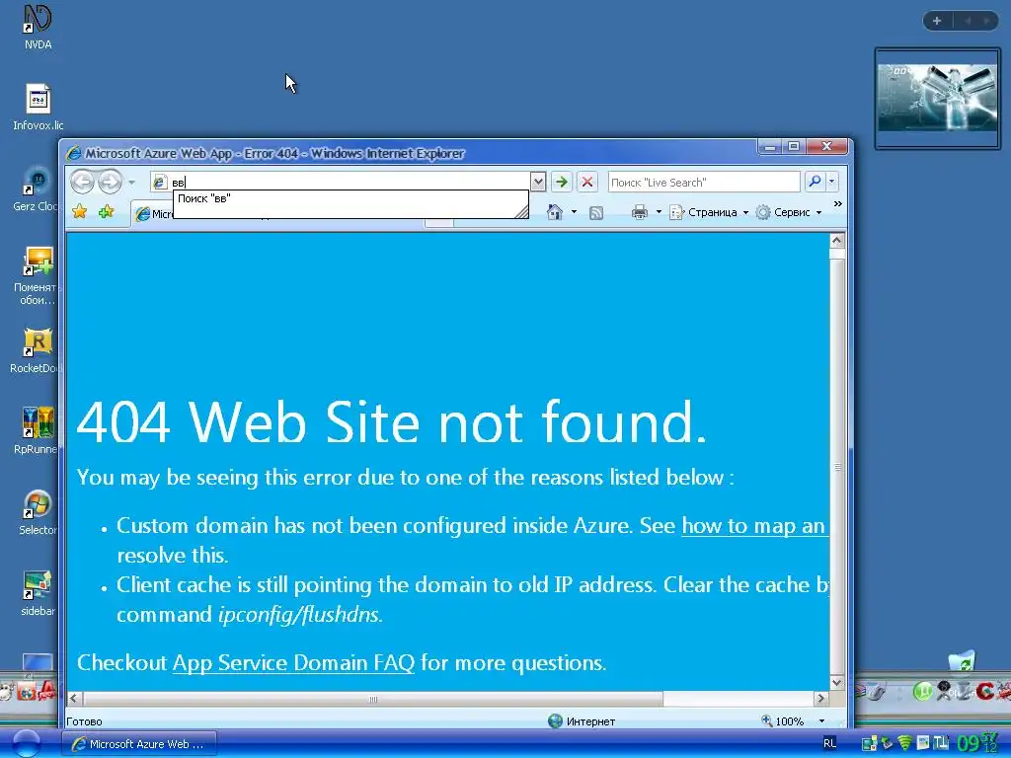The height and width of the screenshot is (758, 1011).
Task: Click the vertical scrollbar up arrow
Action: [837, 241]
